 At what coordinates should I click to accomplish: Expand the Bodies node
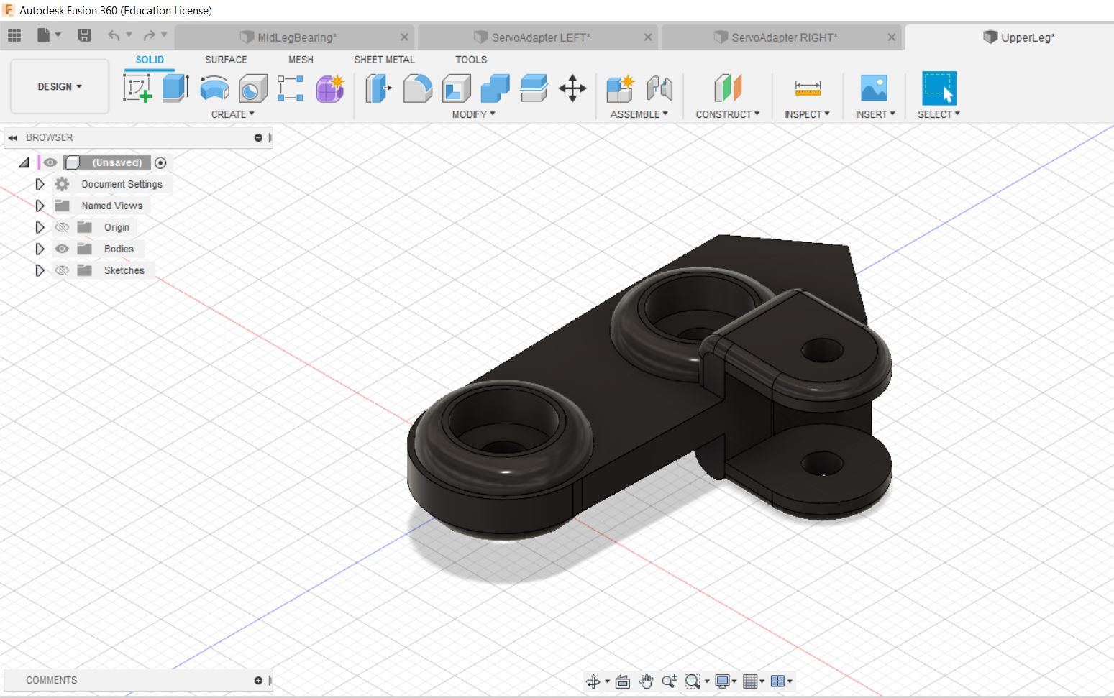tap(40, 249)
